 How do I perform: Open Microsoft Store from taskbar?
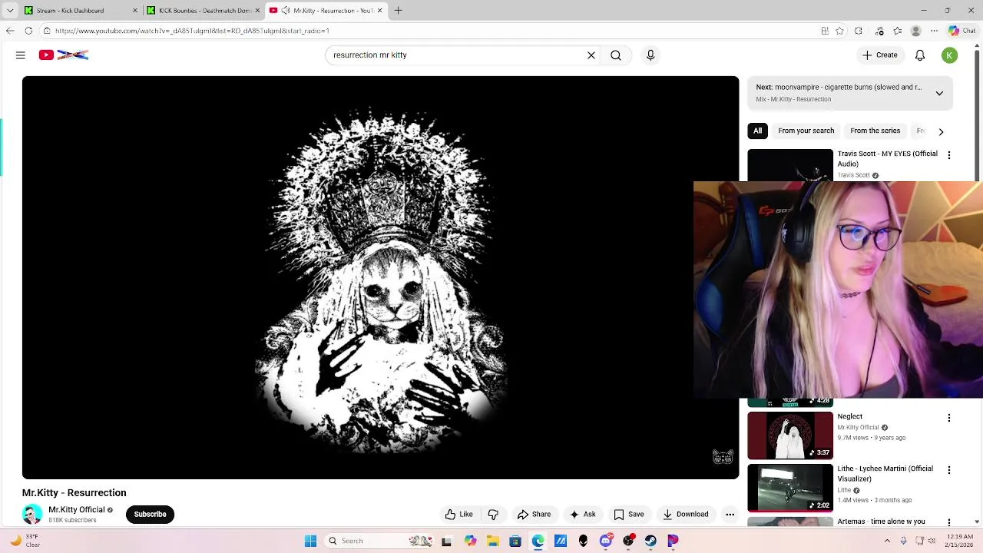pos(515,541)
